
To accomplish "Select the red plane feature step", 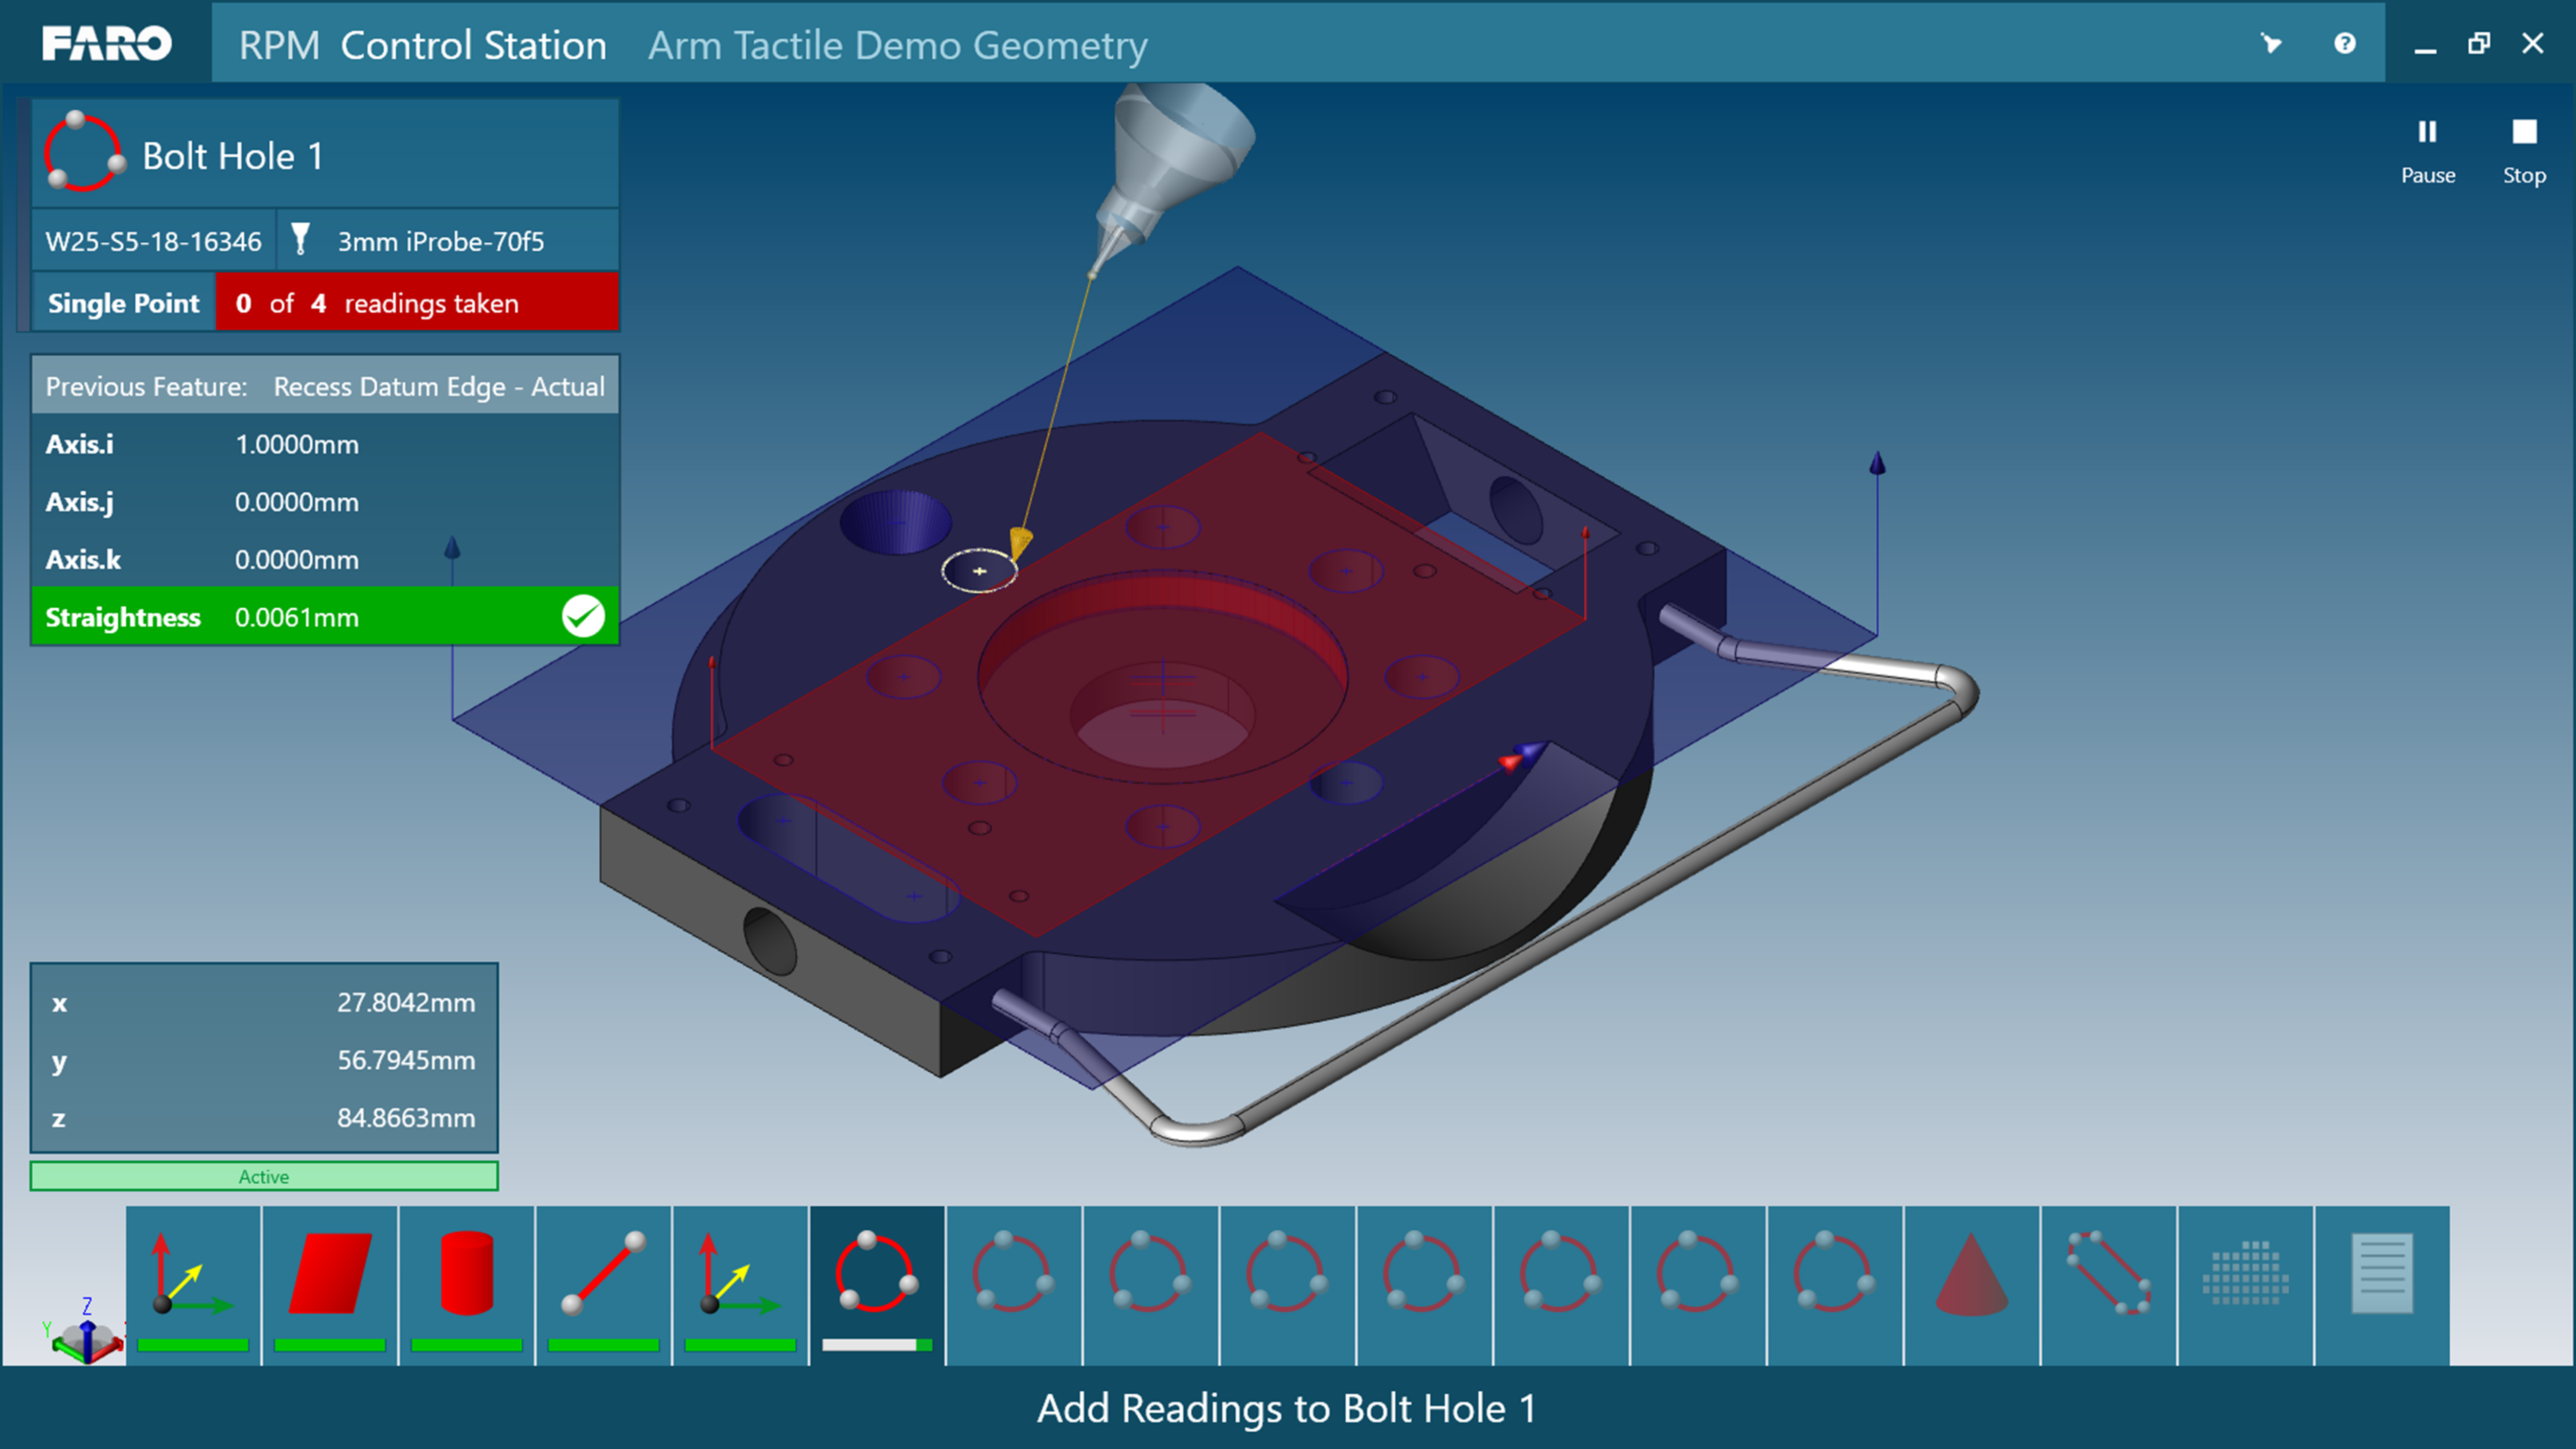I will click(x=330, y=1284).
